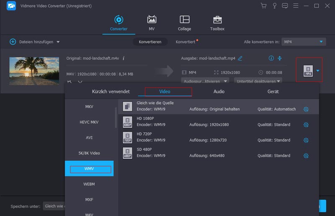Screen dimensions: 335x216
Task: Click the MP4 output format icon
Action: [308, 71]
